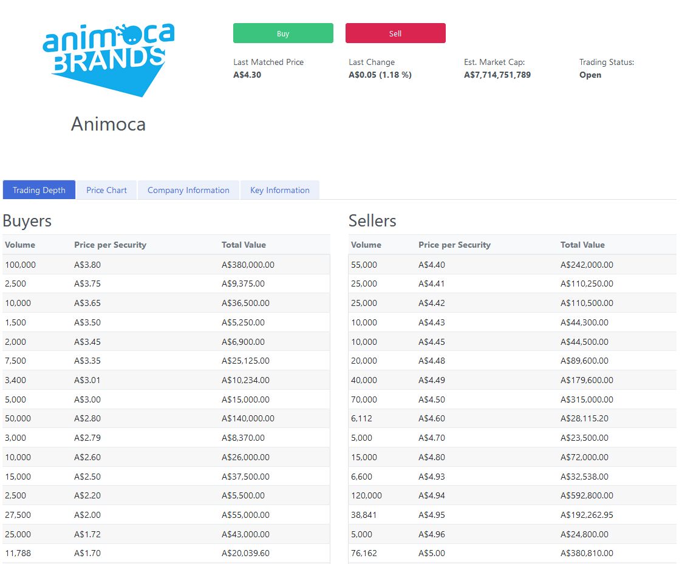Select seller price A$4.41
This screenshot has width=682, height=564.
[432, 284]
